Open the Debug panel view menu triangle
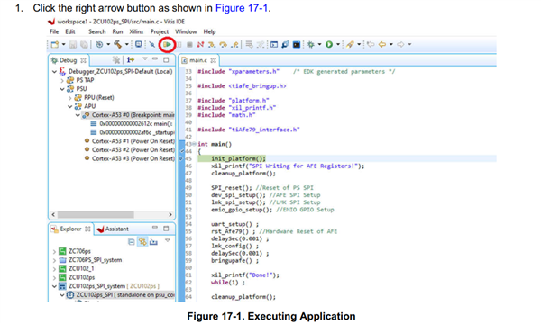Viewport: 541px width, 324px height. [x=145, y=59]
